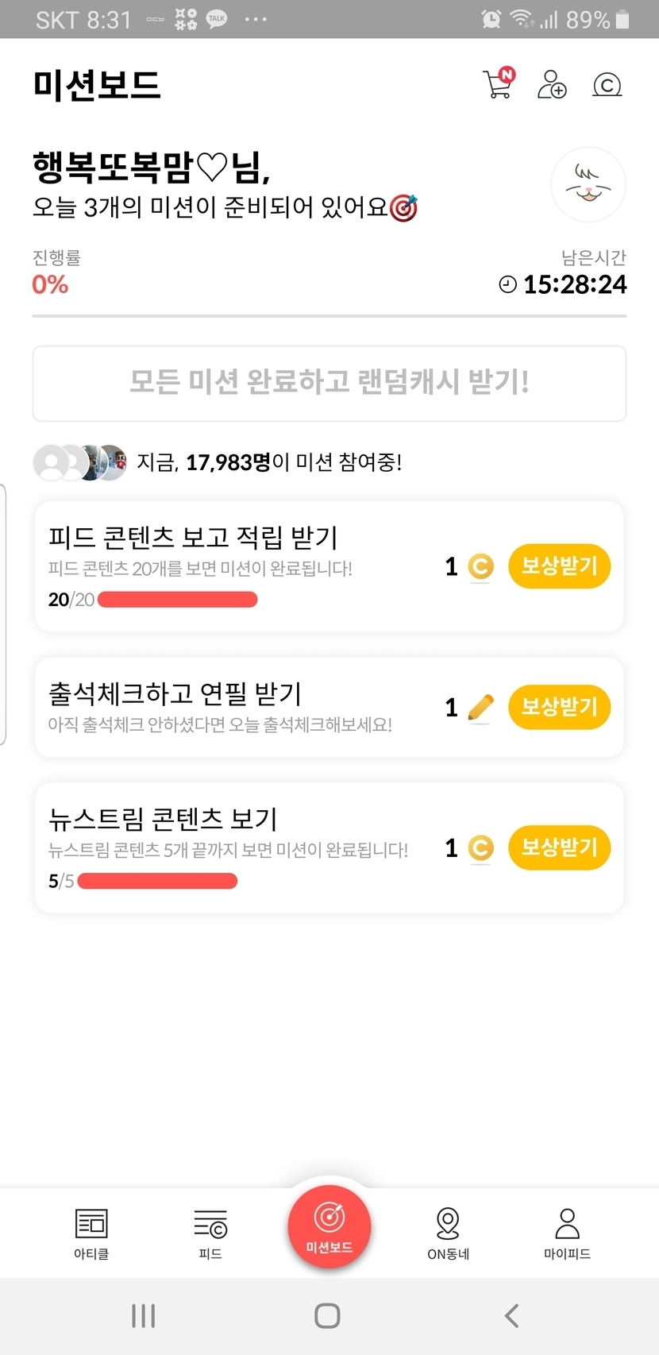The image size is (659, 1355).
Task: Claim reward for 피드 콘텐츠 보고 적립 받기
Action: coord(559,566)
